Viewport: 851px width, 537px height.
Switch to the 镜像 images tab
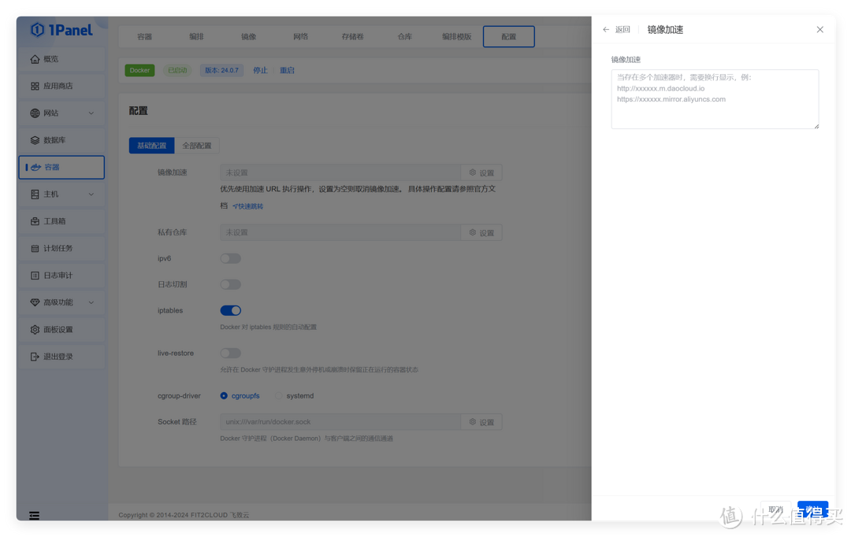(x=248, y=36)
